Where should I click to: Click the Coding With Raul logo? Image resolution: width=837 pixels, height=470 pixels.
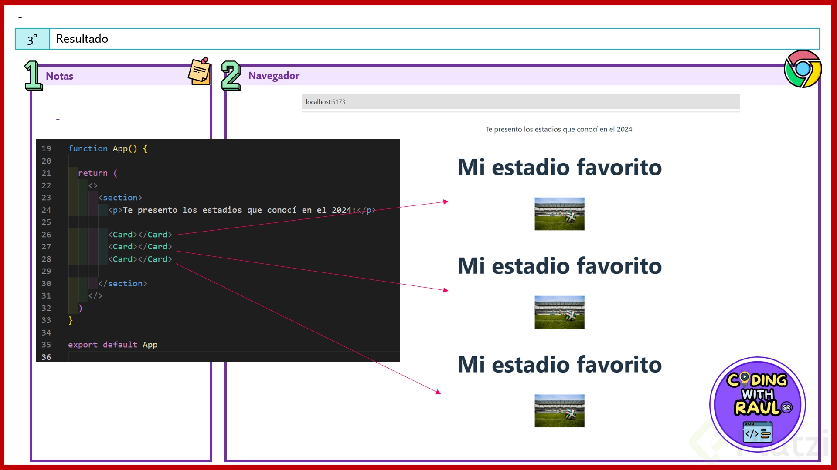coord(757,405)
